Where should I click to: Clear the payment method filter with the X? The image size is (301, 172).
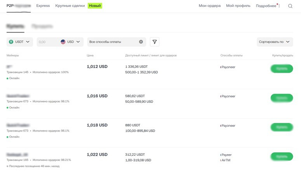coord(141,42)
